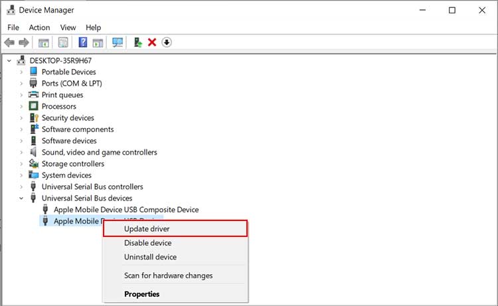Click the DESKTOP-35R9H67 computer icon
498x306 pixels.
[21, 60]
